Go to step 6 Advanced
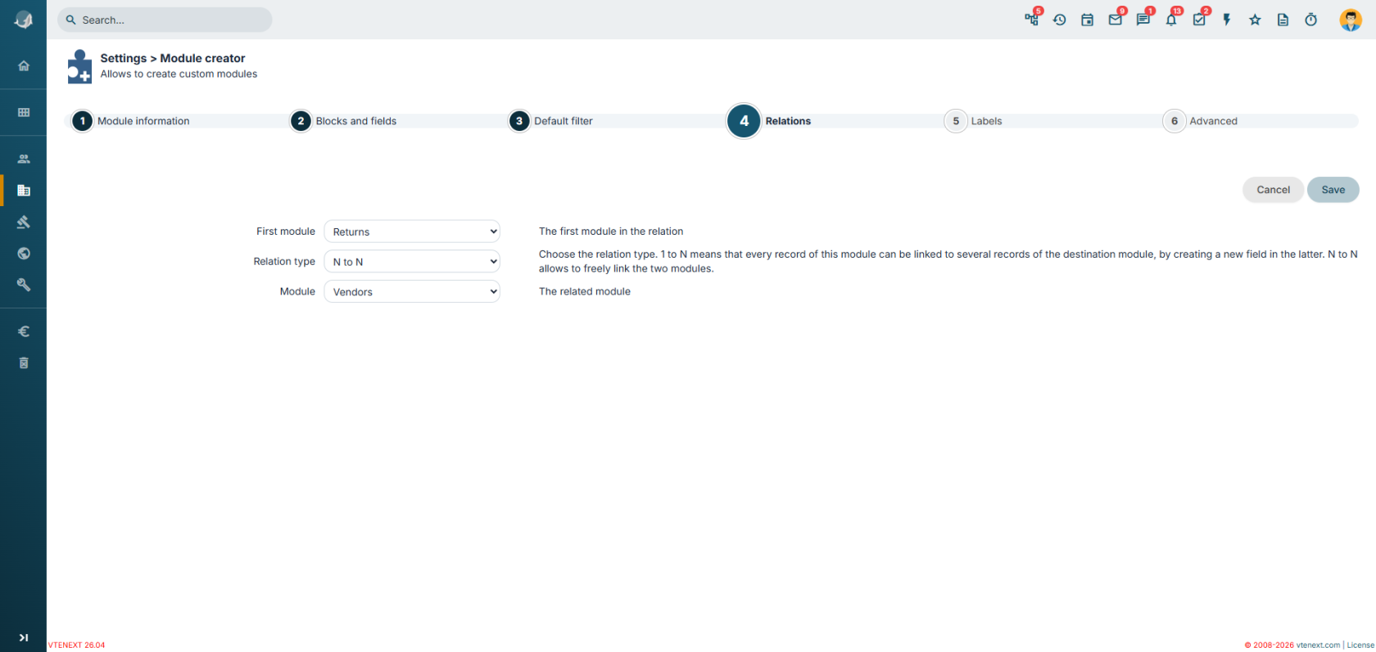The image size is (1376, 652). pos(1201,121)
